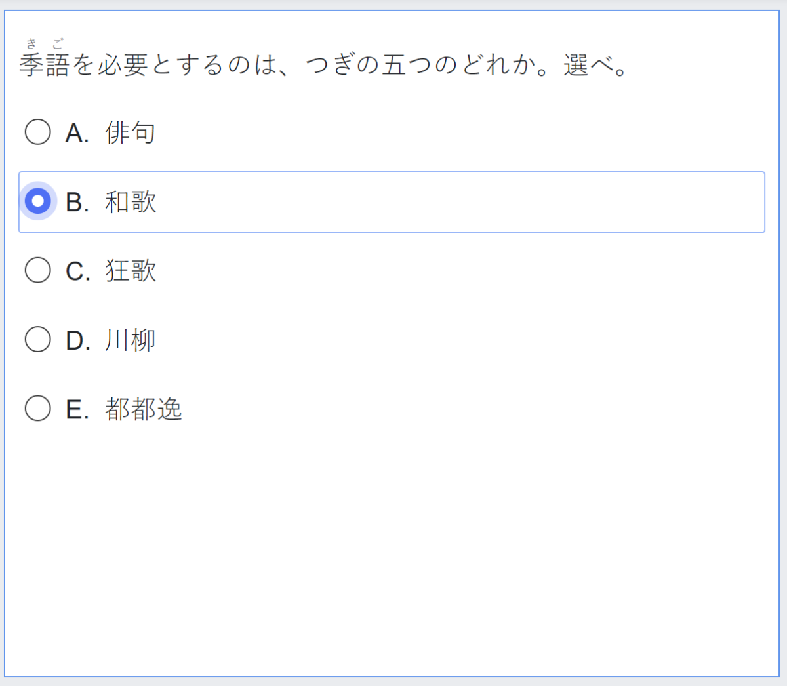
Task: Click the 和歌 answer label
Action: coord(131,202)
